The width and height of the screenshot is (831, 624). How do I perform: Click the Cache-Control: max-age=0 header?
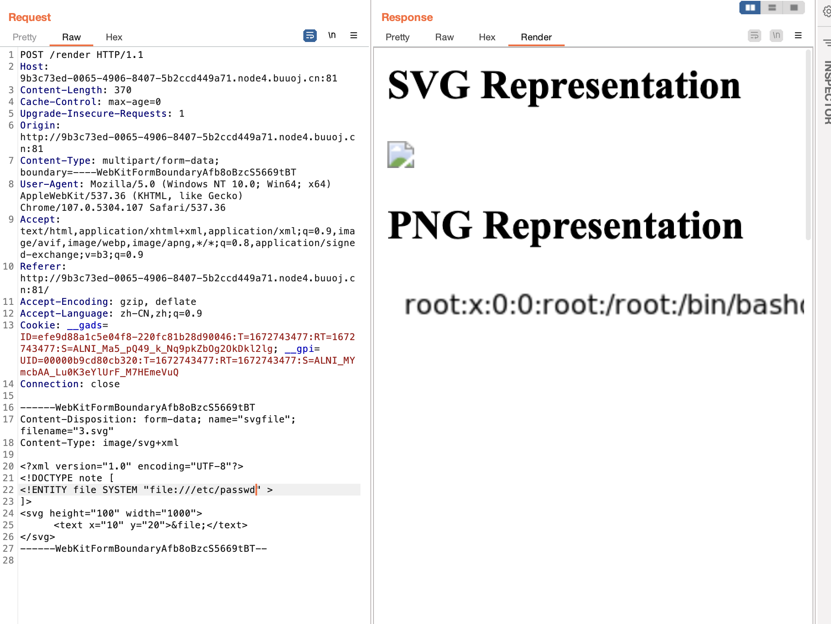pyautogui.click(x=90, y=102)
